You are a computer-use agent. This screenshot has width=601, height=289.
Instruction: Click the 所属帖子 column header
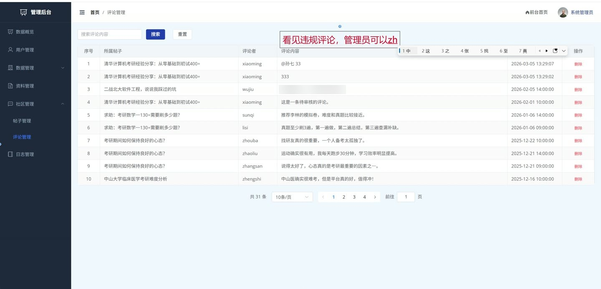tap(113, 51)
